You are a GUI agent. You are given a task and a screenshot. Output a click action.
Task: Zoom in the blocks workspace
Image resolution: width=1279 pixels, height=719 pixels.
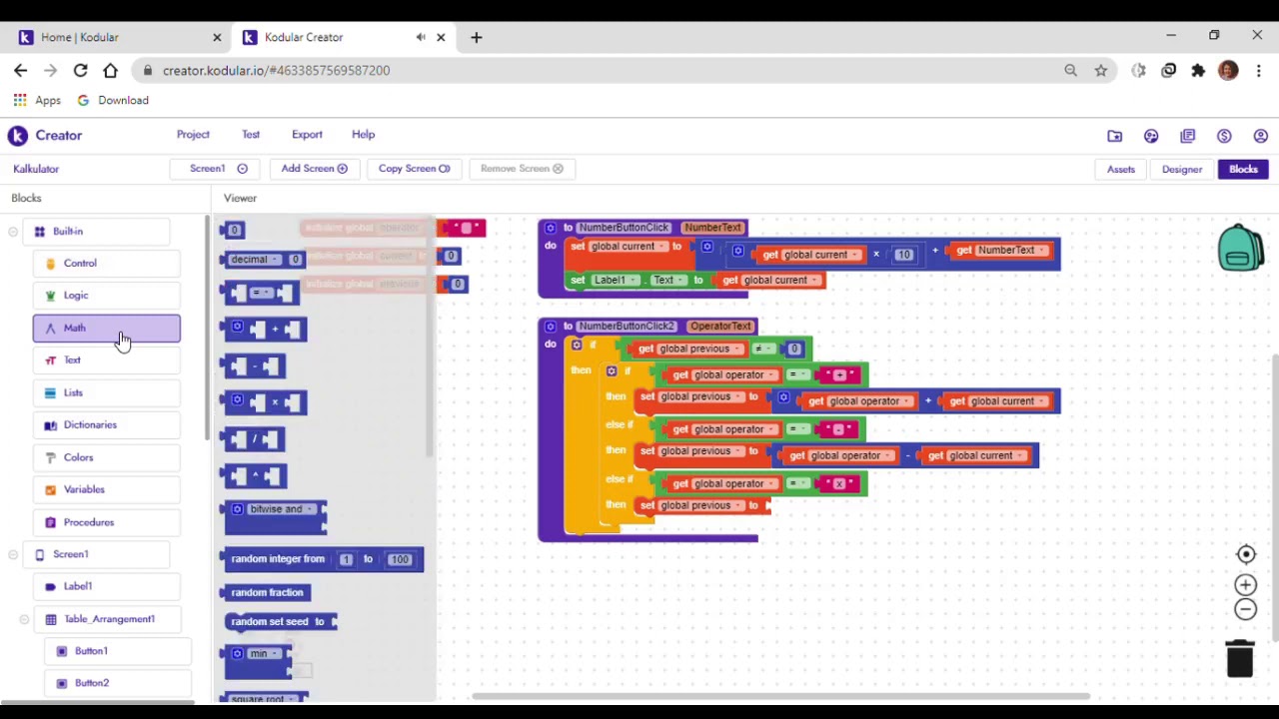click(1245, 585)
